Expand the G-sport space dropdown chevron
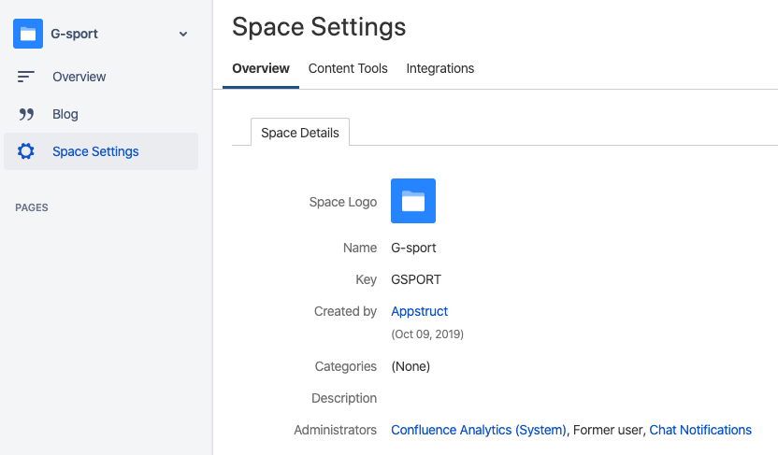Screen dimensions: 778x455 [183, 35]
